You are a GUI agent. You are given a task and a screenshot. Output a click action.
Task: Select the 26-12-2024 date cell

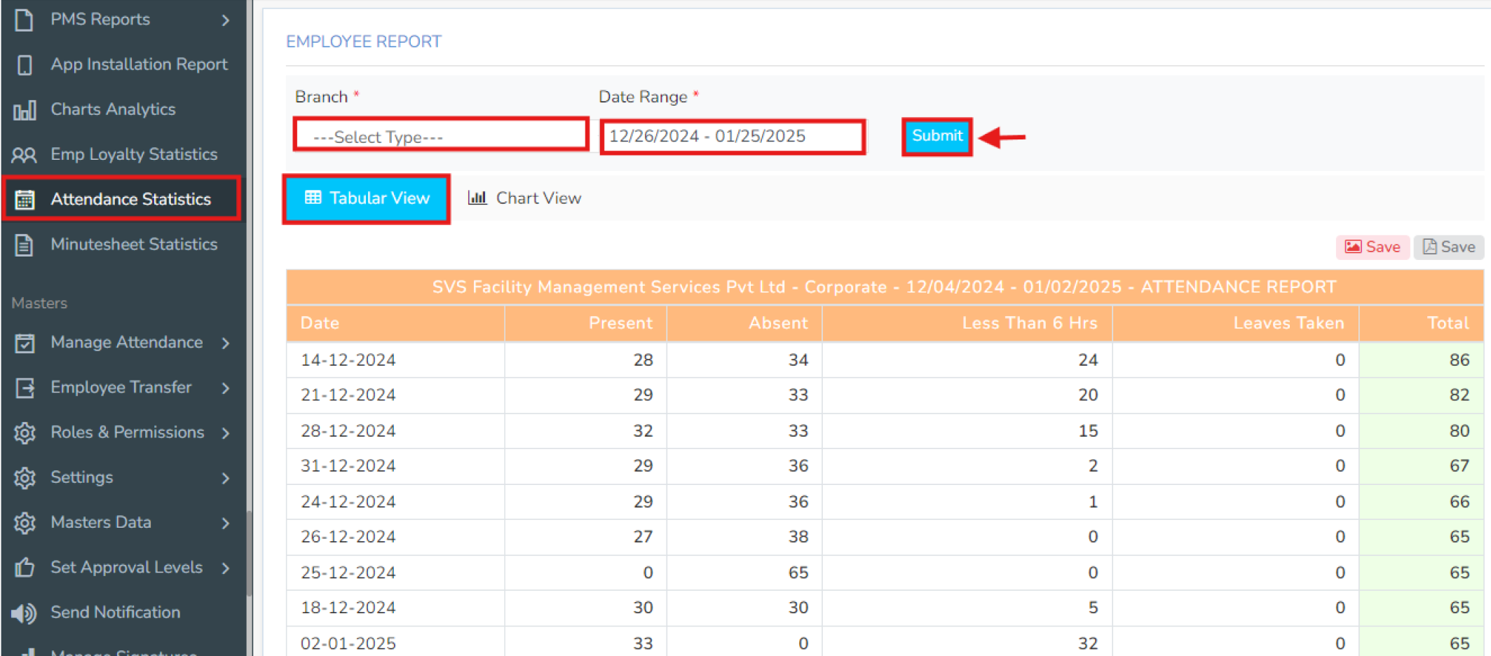point(395,537)
